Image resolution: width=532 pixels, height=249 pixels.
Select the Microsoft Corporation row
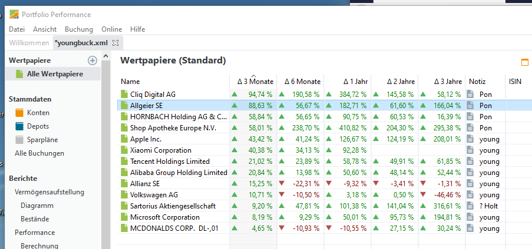point(325,217)
